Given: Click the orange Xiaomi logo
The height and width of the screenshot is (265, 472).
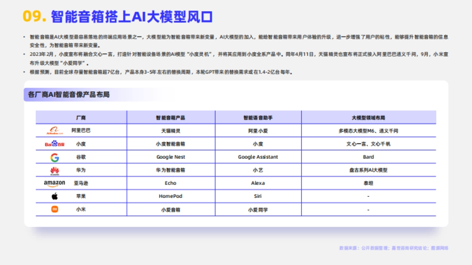Looking at the screenshot, I should [54, 209].
